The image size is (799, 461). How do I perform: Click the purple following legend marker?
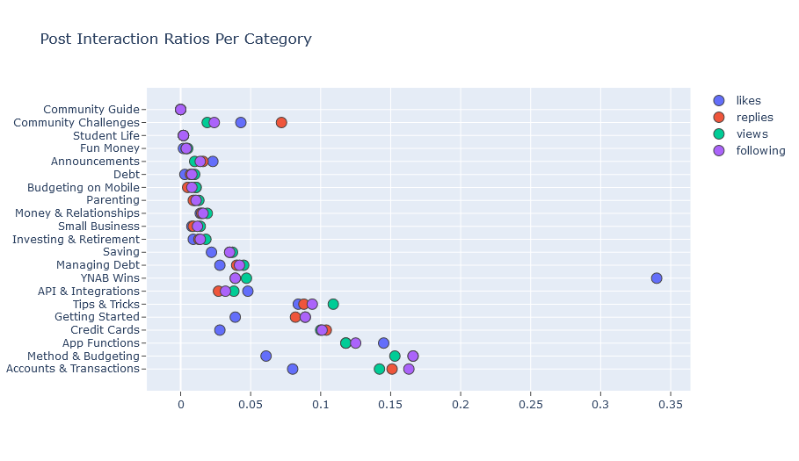[720, 150]
